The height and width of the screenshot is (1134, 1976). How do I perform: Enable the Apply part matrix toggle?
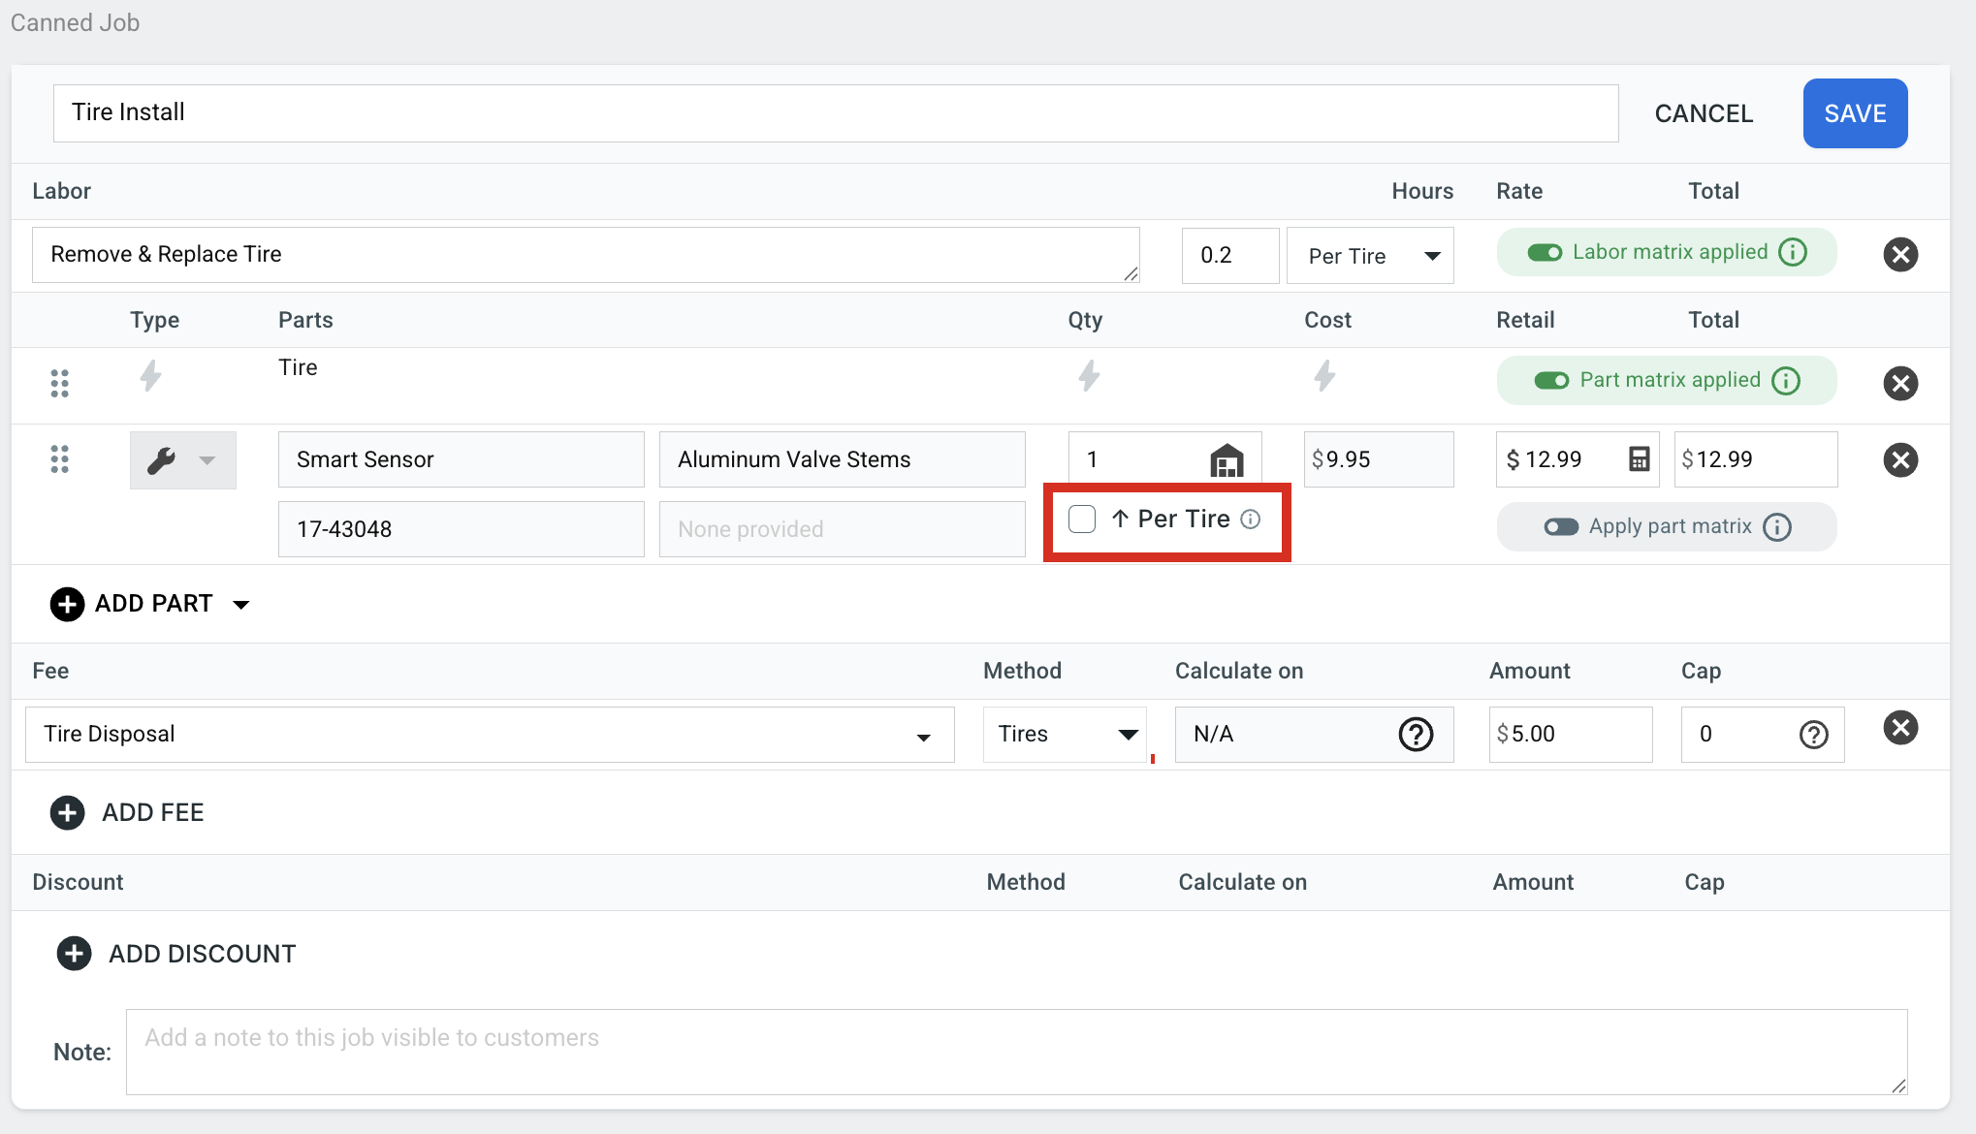click(x=1561, y=527)
